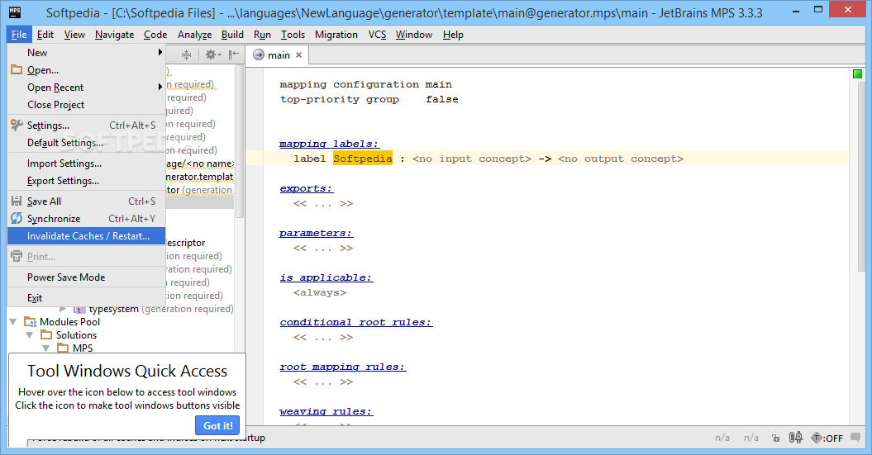Viewport: 872px width, 455px height.
Task: Select Export Settings...
Action: pyautogui.click(x=86, y=181)
